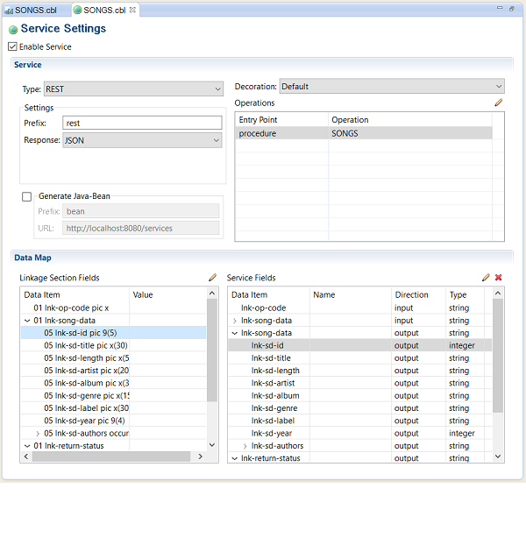The height and width of the screenshot is (545, 526).
Task: Click the red delete X in Service Fields
Action: point(498,278)
